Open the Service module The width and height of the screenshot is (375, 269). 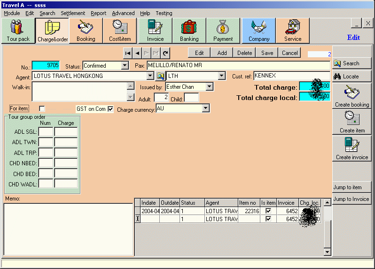coord(293,31)
